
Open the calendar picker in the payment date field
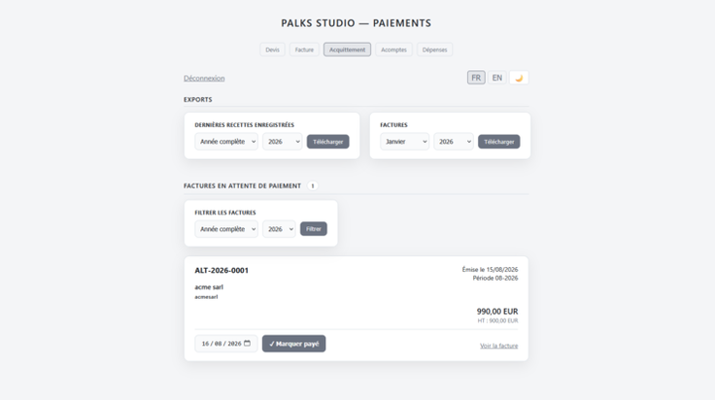(247, 343)
